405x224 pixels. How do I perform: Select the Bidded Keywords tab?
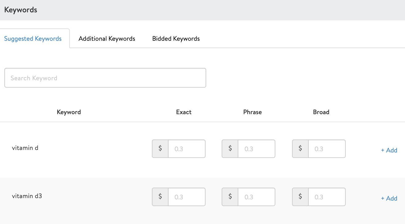tap(176, 39)
